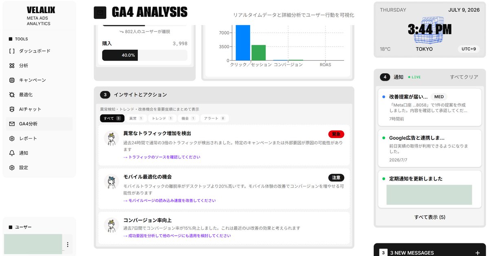Follow the モバイルページの読み込み速度を改善してください link
489x256 pixels.
point(170,201)
